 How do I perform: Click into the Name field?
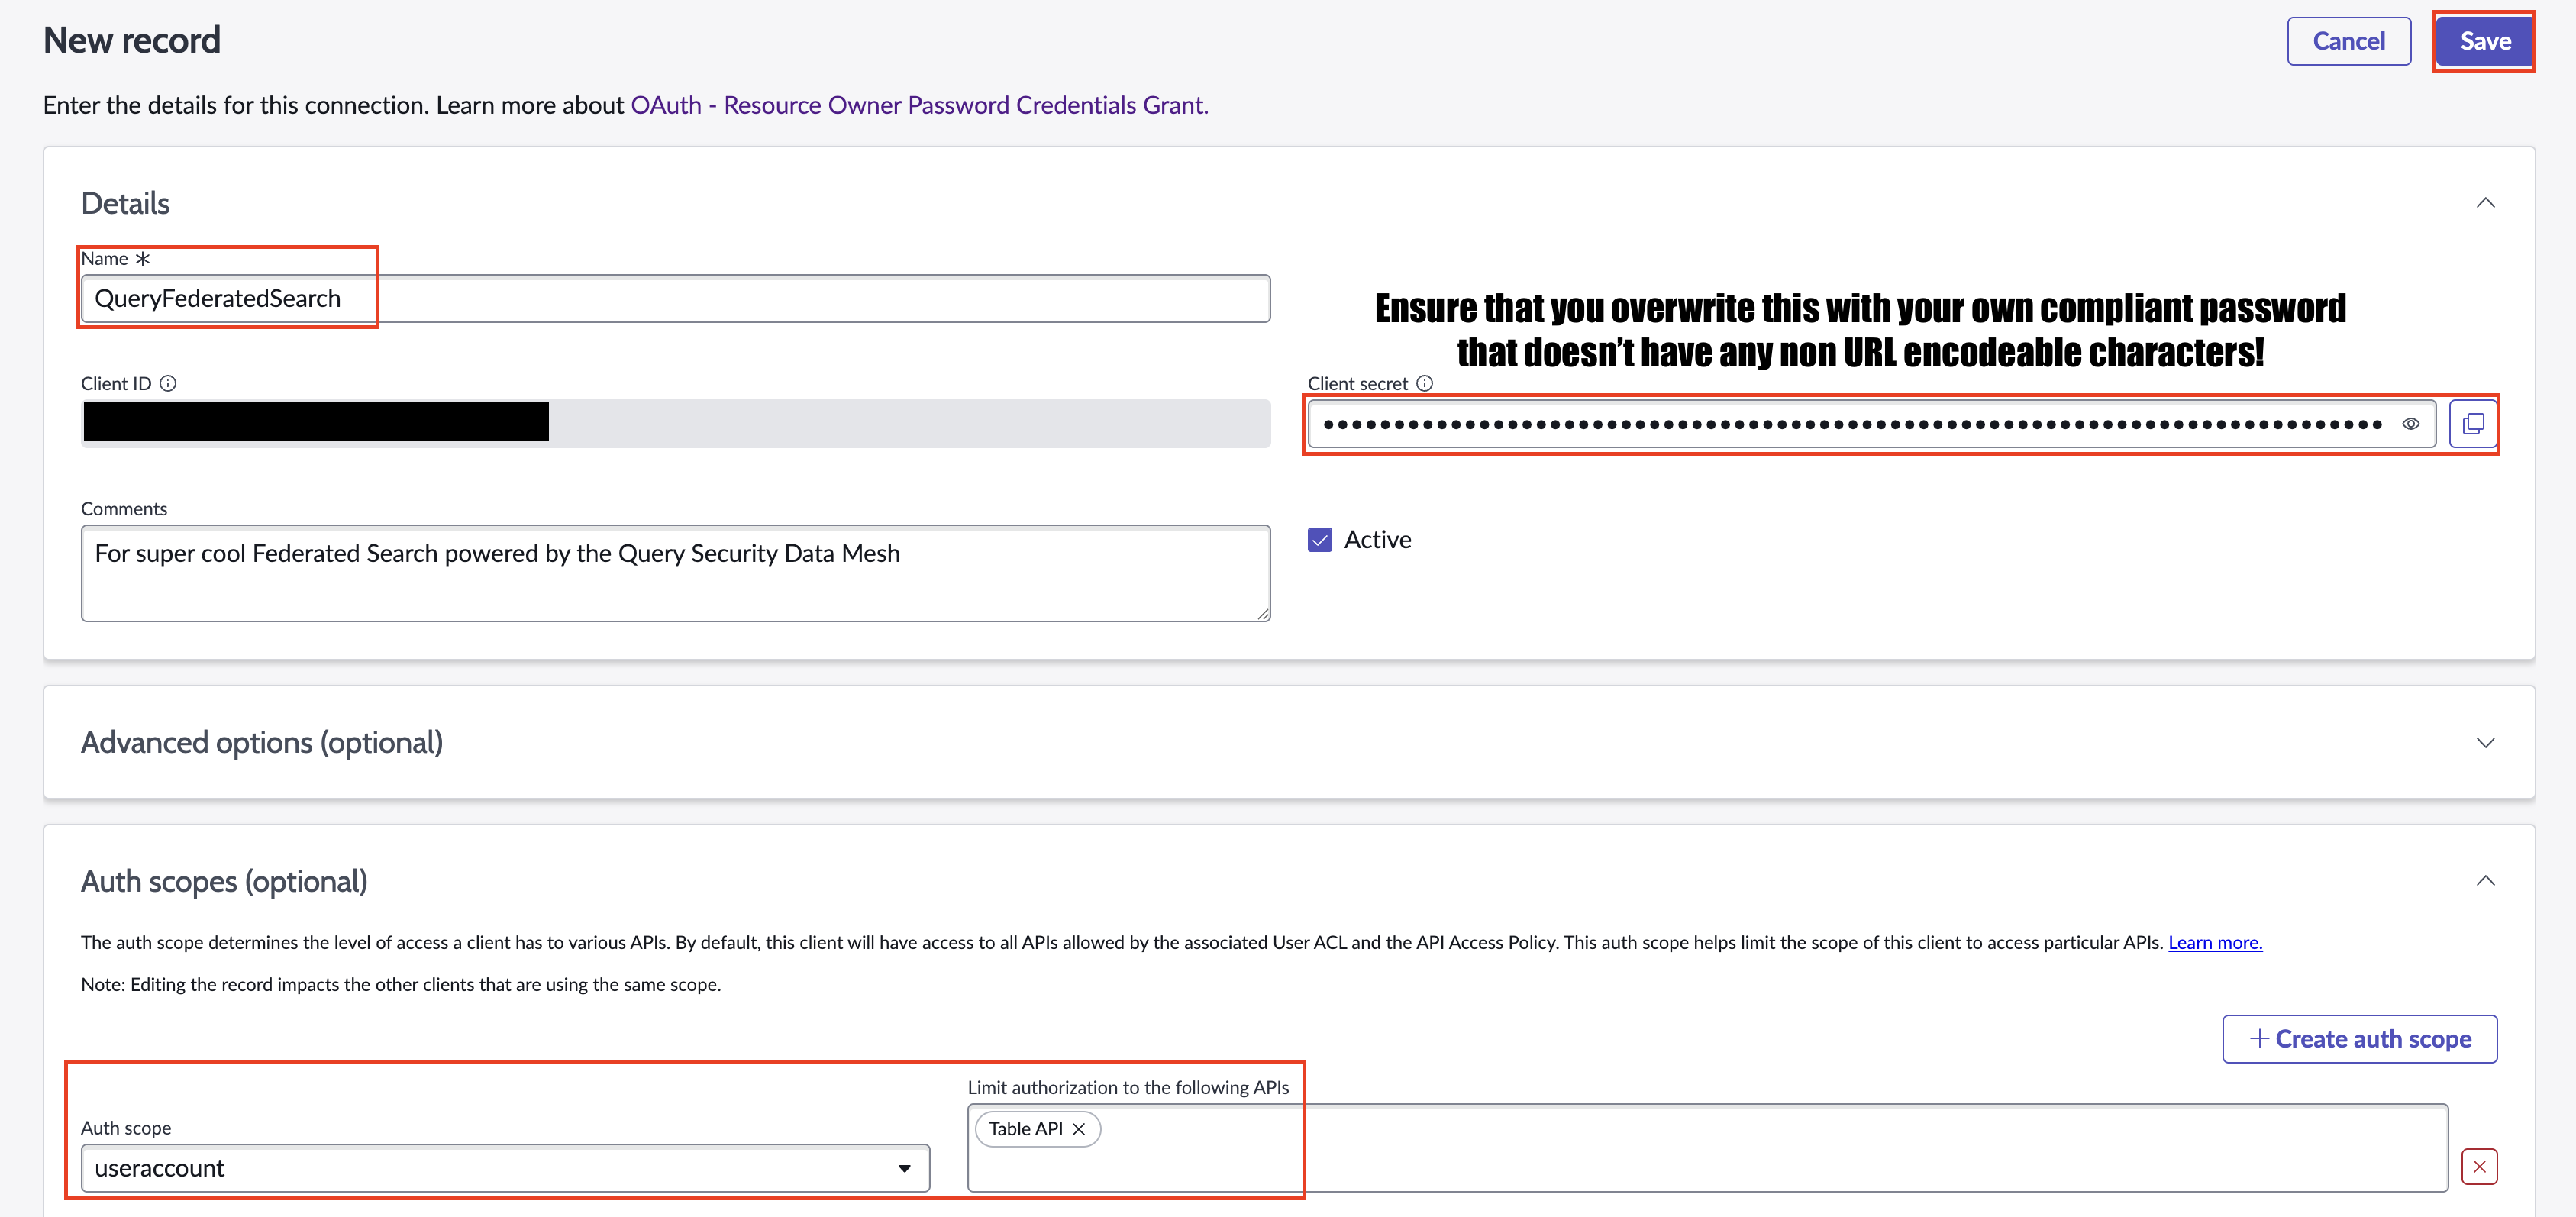pos(675,299)
